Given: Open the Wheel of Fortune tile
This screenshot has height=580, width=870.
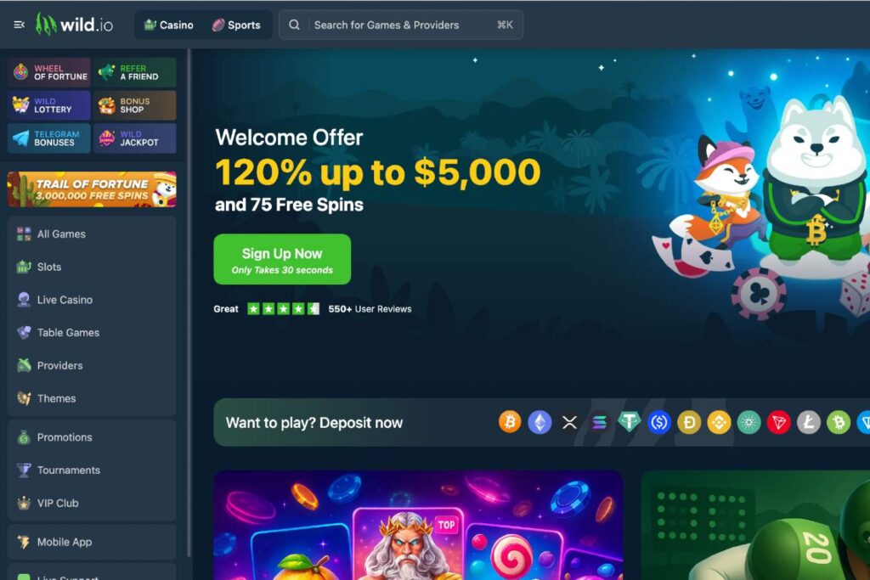Looking at the screenshot, I should (49, 72).
